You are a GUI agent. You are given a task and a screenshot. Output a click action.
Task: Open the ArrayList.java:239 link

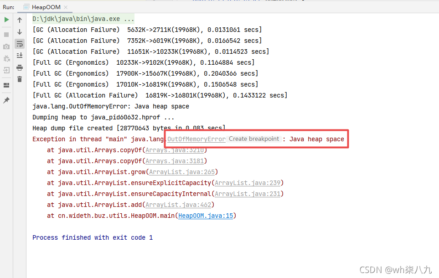pos(248,183)
